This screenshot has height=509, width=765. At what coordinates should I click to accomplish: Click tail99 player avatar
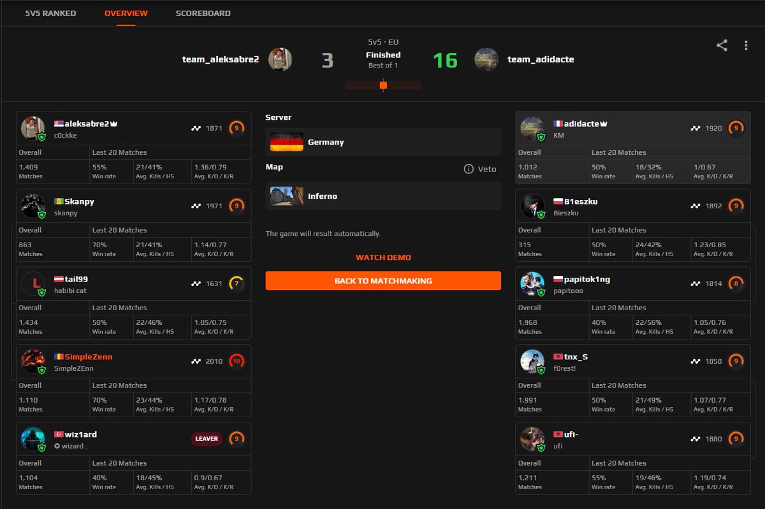click(33, 283)
